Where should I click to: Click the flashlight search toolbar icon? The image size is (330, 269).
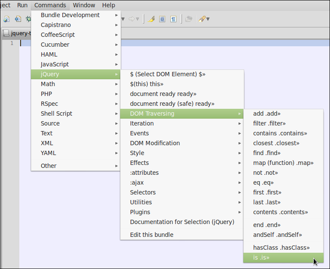[202, 19]
